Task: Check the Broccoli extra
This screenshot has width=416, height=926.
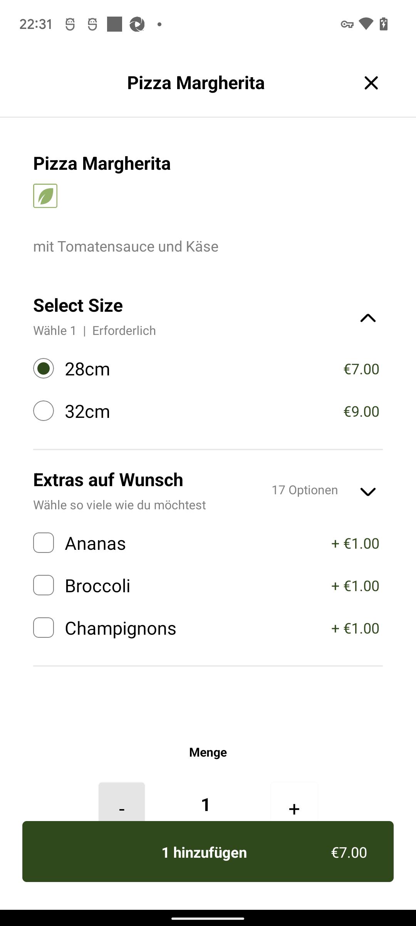Action: pyautogui.click(x=44, y=585)
